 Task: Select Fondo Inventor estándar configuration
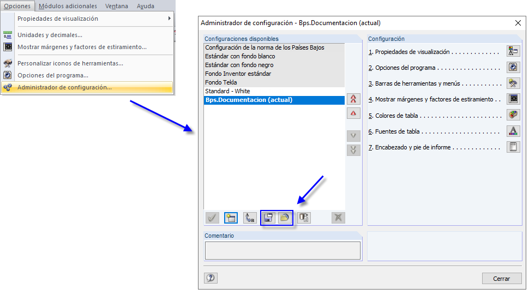tap(274, 74)
